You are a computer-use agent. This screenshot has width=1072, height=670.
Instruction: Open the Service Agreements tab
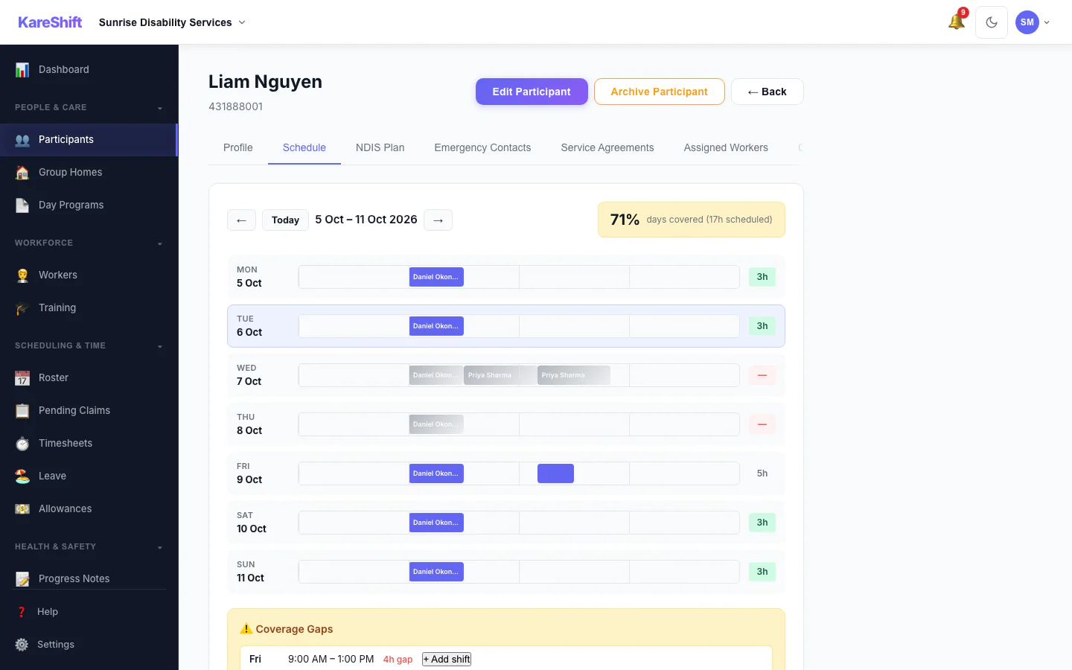coord(607,147)
